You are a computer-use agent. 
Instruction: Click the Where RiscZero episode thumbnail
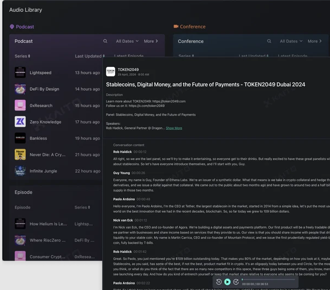point(20,240)
